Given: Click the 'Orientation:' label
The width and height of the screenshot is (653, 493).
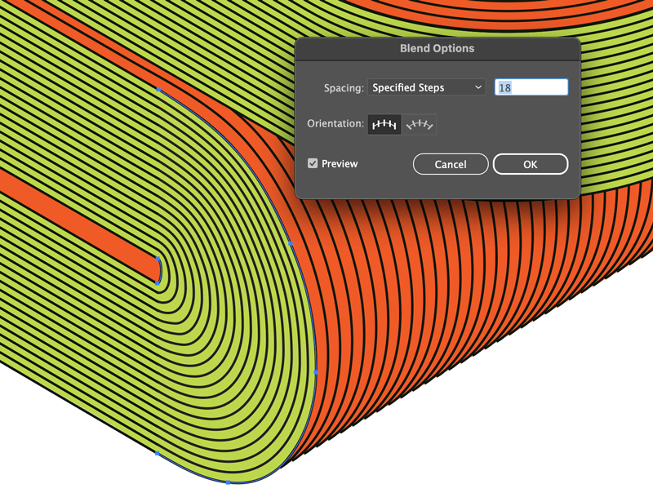Looking at the screenshot, I should pos(335,124).
